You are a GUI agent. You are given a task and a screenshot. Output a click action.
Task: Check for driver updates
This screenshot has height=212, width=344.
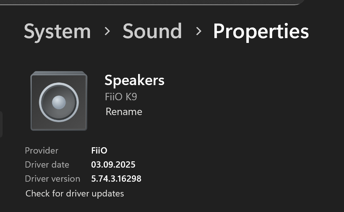pyautogui.click(x=74, y=194)
